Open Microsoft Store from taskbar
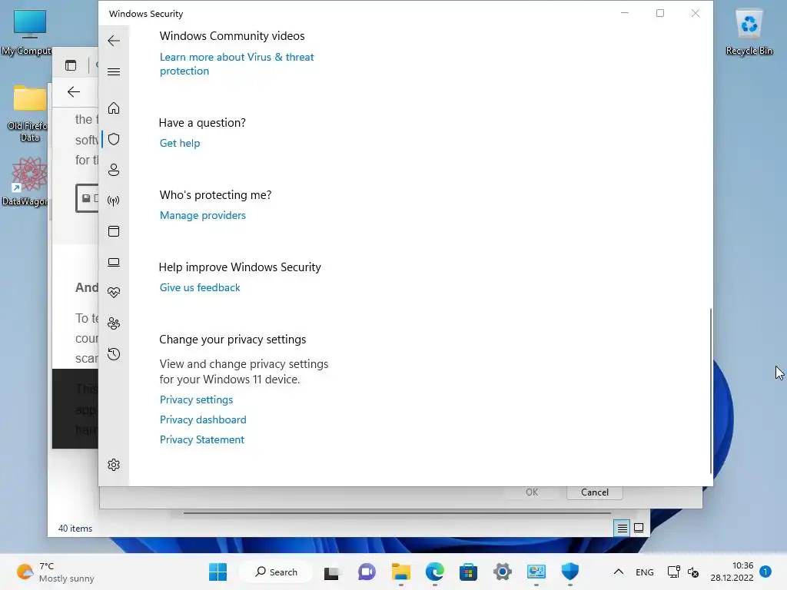This screenshot has height=590, width=787. (468, 572)
